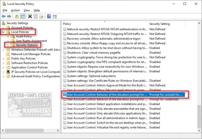Open the Help menu

click(x=37, y=10)
